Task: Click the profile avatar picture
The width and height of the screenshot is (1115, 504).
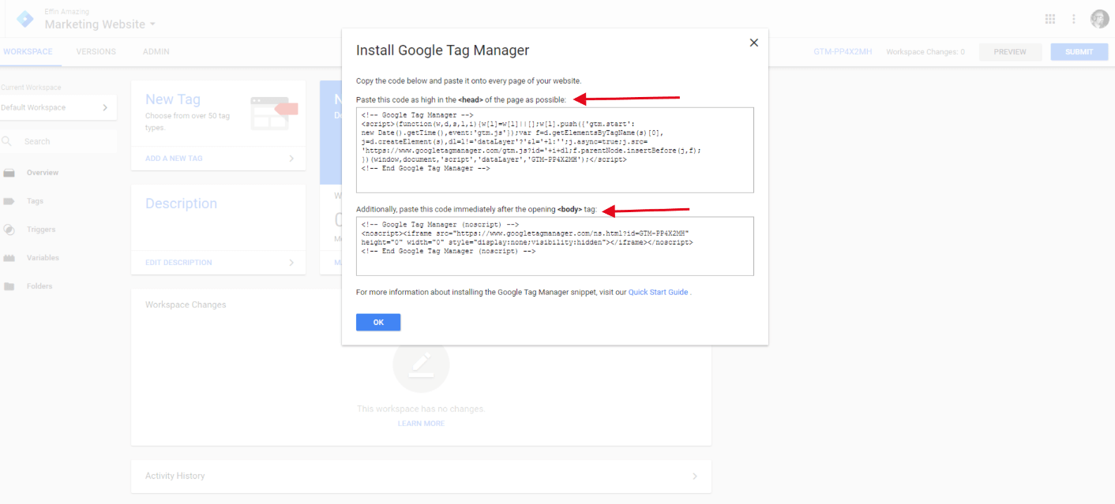Action: coord(1099,18)
